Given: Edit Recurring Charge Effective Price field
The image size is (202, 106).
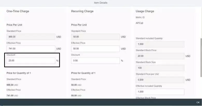Looking at the screenshot, I should pyautogui.click(x=95, y=49).
